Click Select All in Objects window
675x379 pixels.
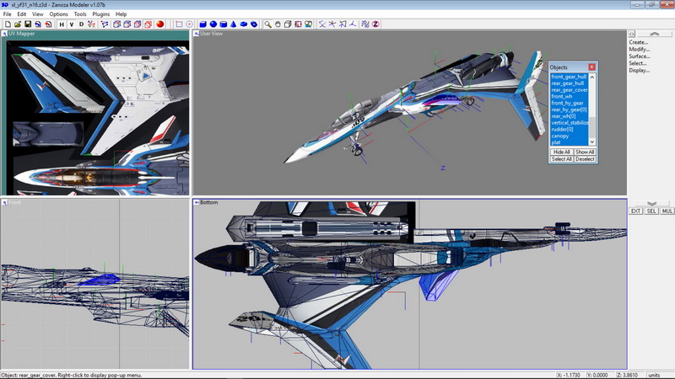pyautogui.click(x=561, y=159)
